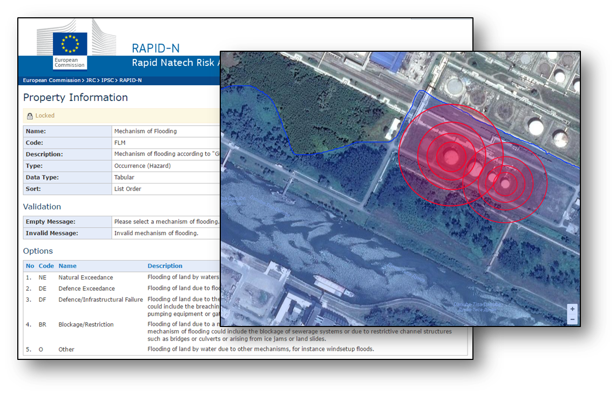The image size is (616, 395).
Task: Sort options by the Name column header
Action: pos(67,266)
